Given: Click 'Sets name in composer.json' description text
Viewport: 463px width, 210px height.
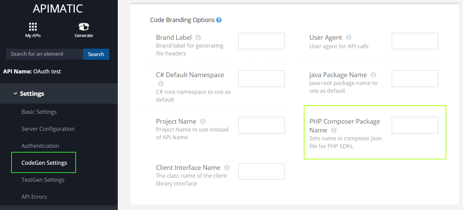Looking at the screenshot, I should point(346,142).
